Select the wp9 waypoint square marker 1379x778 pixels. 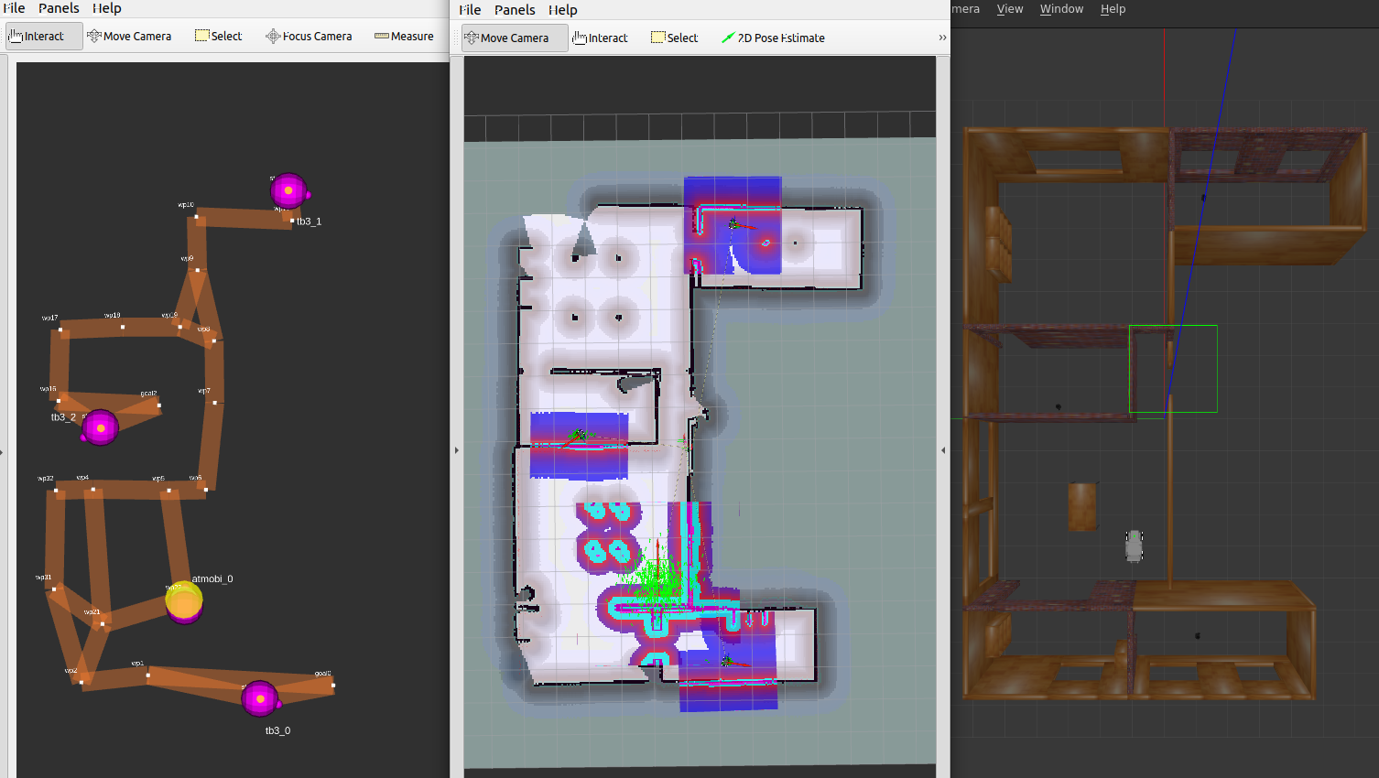click(x=197, y=270)
